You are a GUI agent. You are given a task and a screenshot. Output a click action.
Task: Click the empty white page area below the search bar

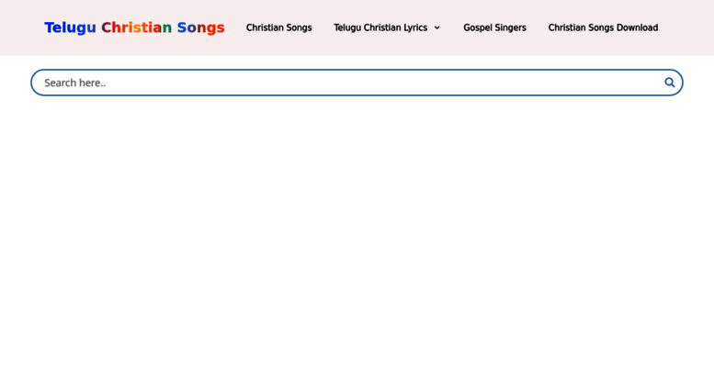click(x=357, y=241)
